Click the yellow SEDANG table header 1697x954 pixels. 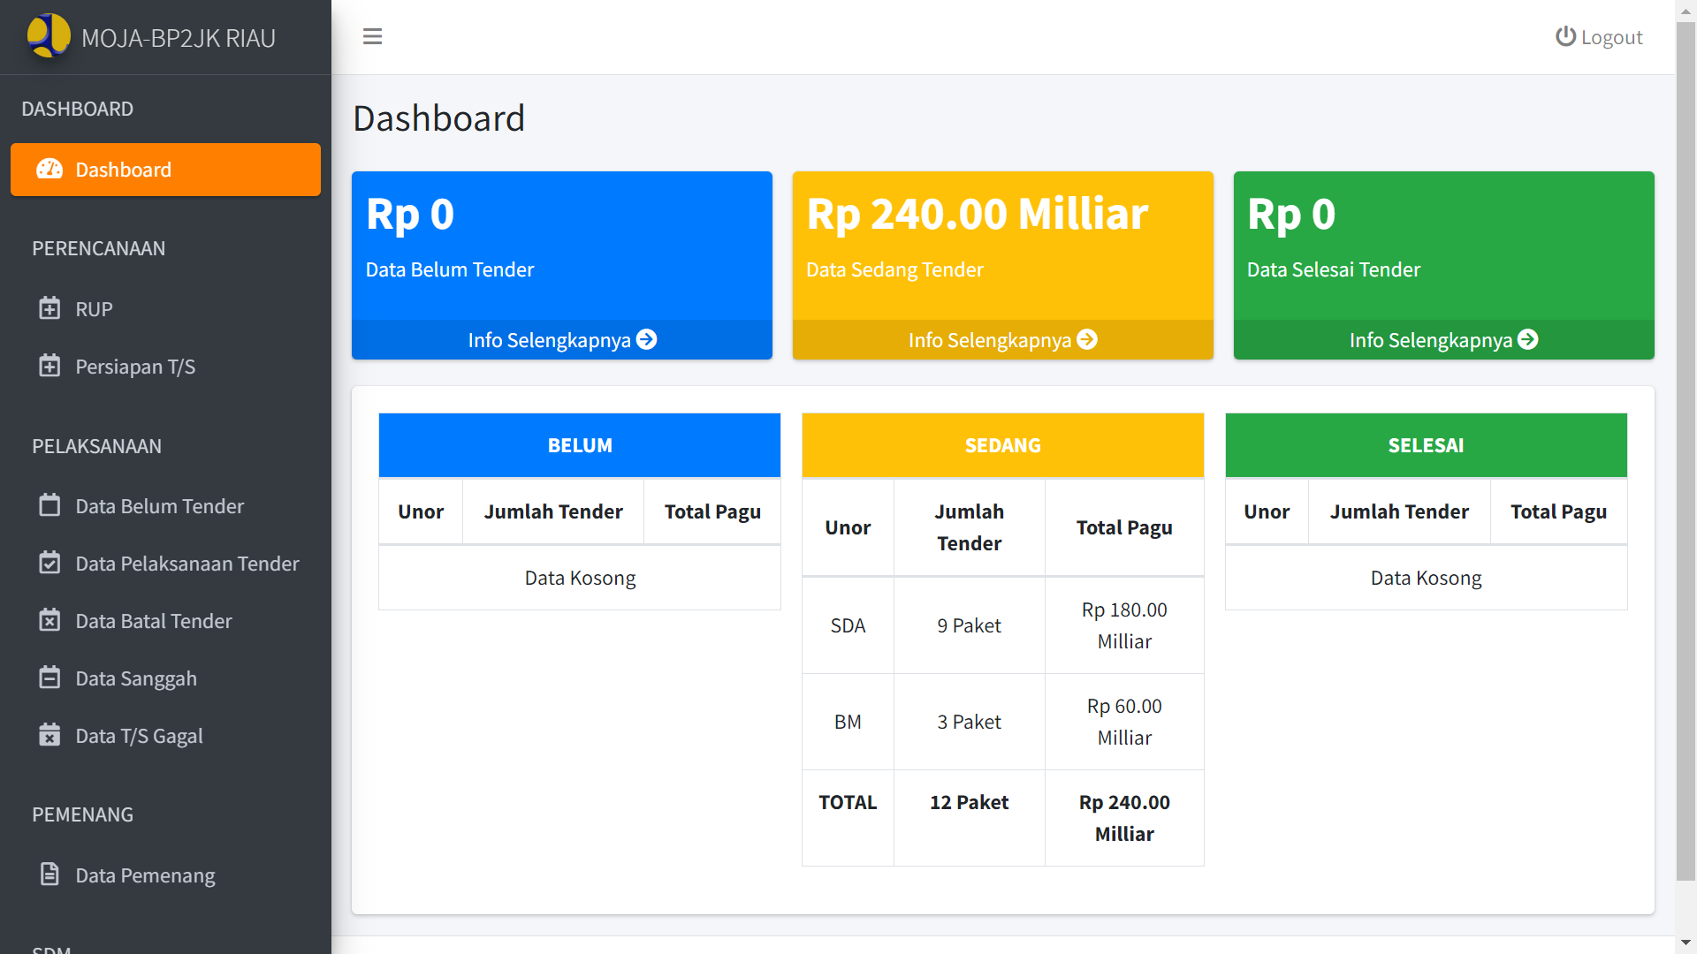click(1002, 445)
